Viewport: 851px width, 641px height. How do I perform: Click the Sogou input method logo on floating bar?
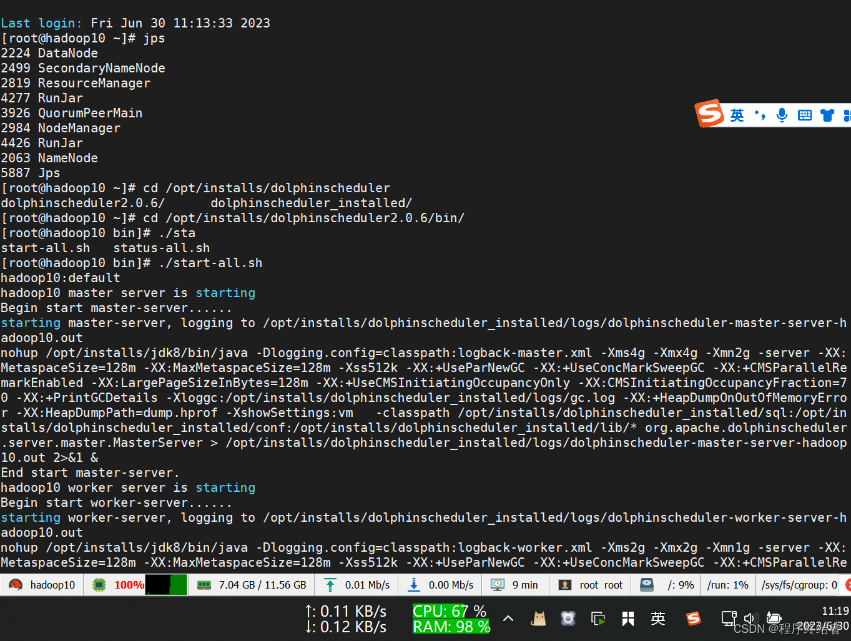710,114
